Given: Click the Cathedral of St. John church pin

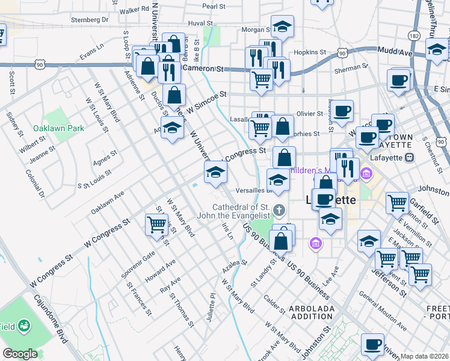Looking at the screenshot, I should pyautogui.click(x=279, y=211).
